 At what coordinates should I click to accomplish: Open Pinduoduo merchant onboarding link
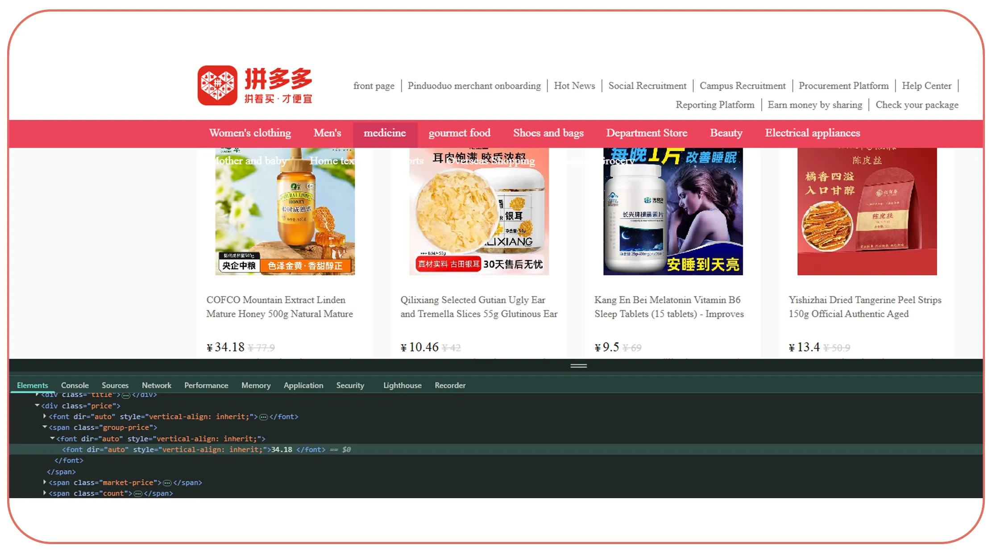(474, 86)
